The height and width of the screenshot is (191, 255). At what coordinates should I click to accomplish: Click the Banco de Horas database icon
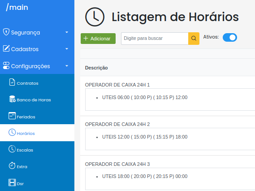[12, 99]
